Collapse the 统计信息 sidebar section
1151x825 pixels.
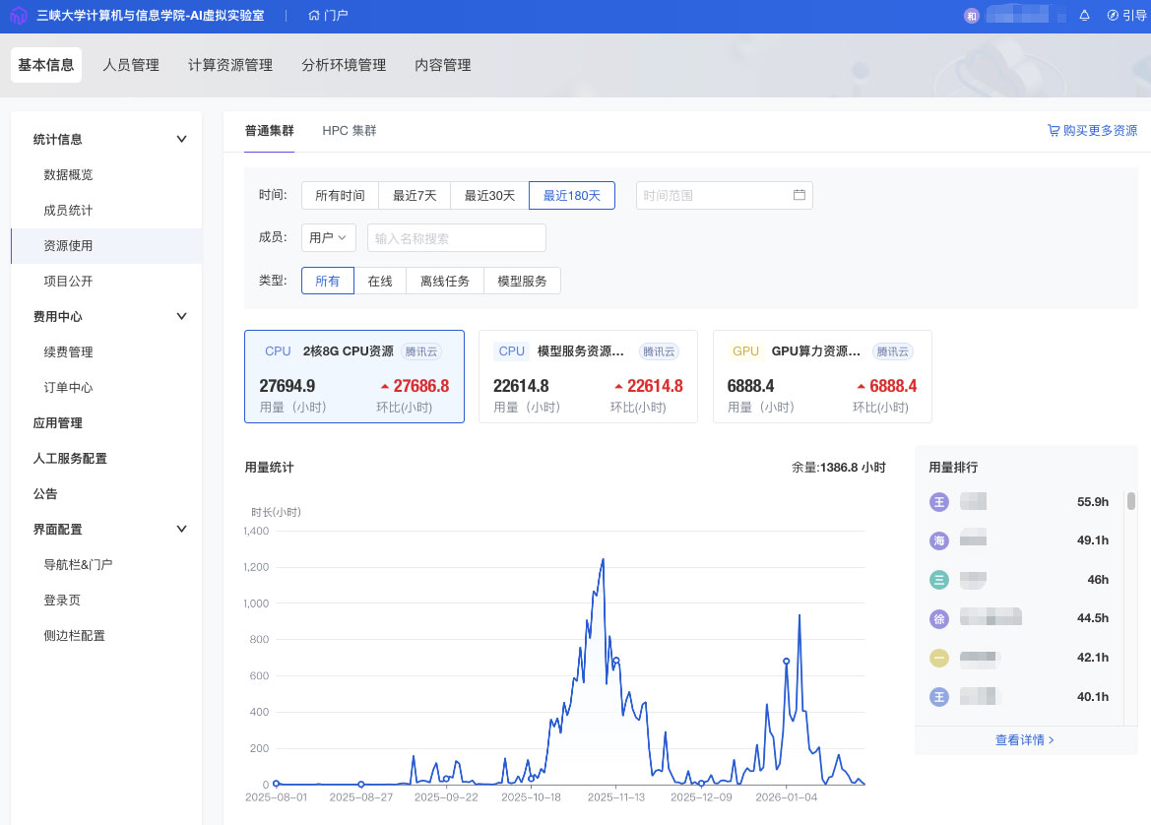tap(181, 140)
